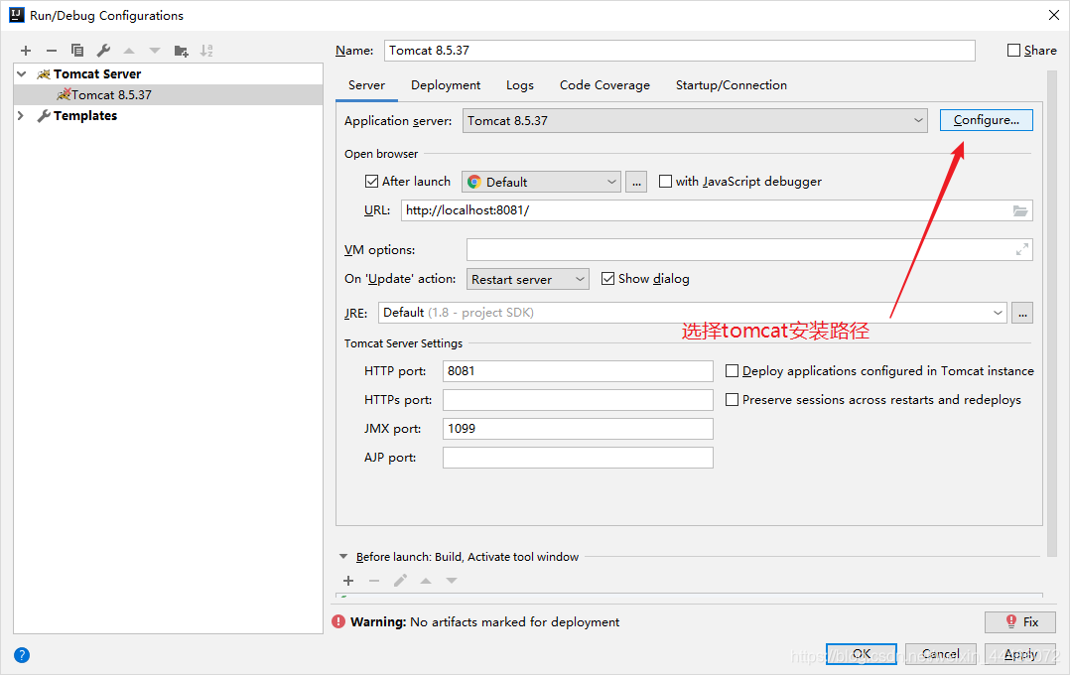This screenshot has height=675, width=1070.
Task: Click the AJP port field
Action: point(578,458)
